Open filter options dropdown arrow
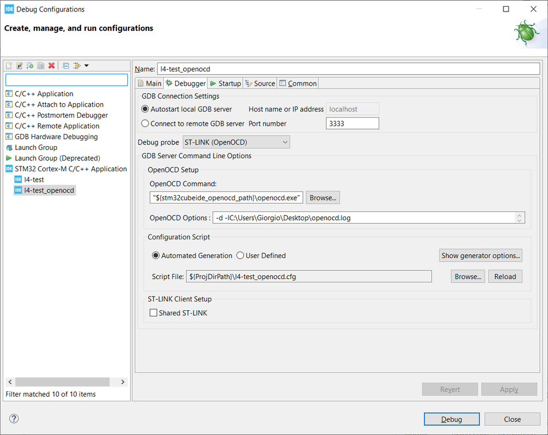The width and height of the screenshot is (548, 435). [x=87, y=65]
